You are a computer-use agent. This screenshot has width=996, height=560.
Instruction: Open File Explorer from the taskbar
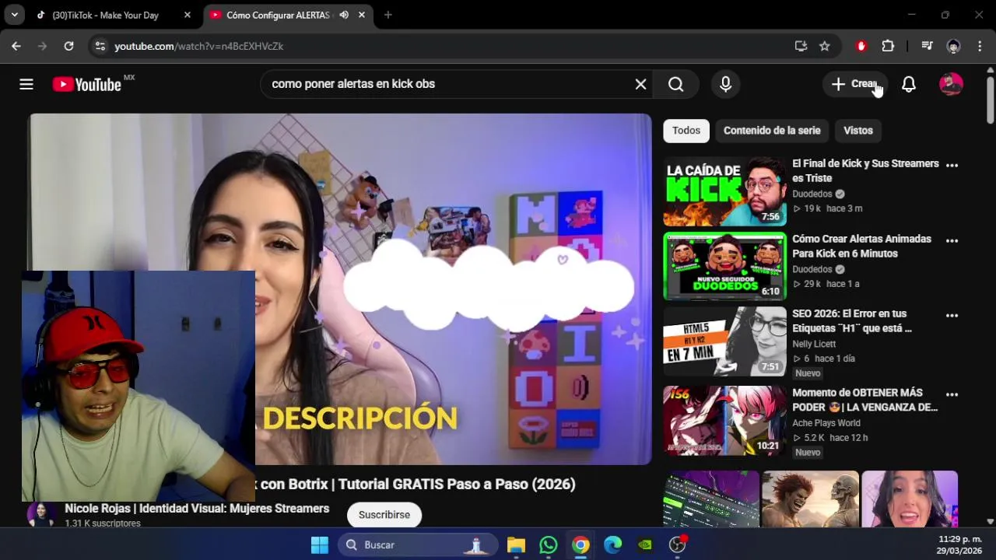pos(516,544)
